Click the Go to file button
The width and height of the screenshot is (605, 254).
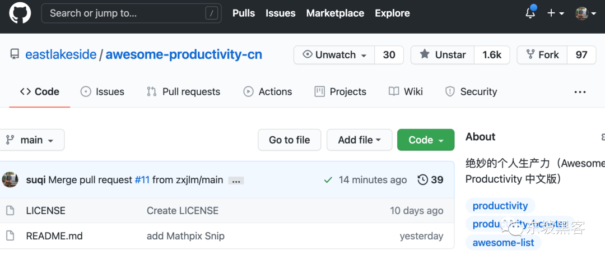click(x=289, y=140)
